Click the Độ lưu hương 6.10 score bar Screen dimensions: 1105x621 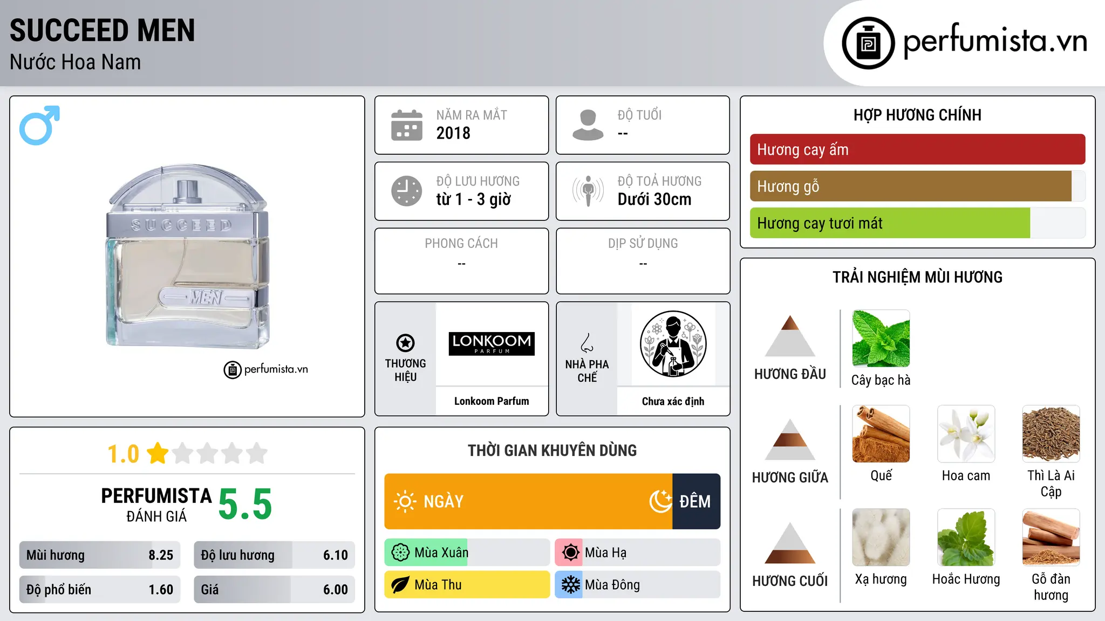tap(274, 555)
